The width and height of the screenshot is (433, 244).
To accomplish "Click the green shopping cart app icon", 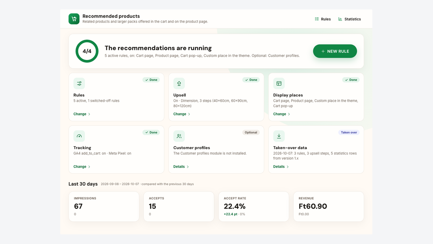I will point(74,19).
